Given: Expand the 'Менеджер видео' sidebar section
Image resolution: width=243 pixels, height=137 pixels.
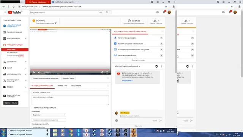Looking at the screenshot, I should (25, 38).
